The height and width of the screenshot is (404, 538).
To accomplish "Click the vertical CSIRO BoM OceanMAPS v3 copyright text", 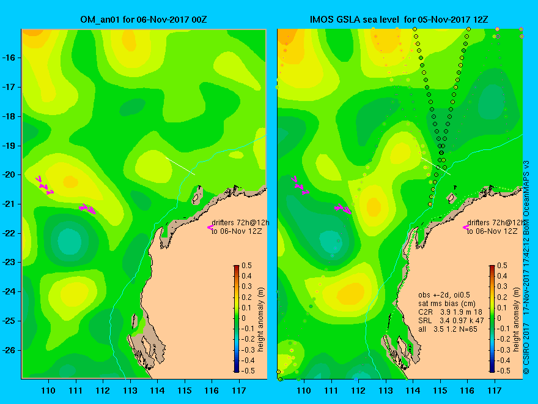I will (526, 267).
